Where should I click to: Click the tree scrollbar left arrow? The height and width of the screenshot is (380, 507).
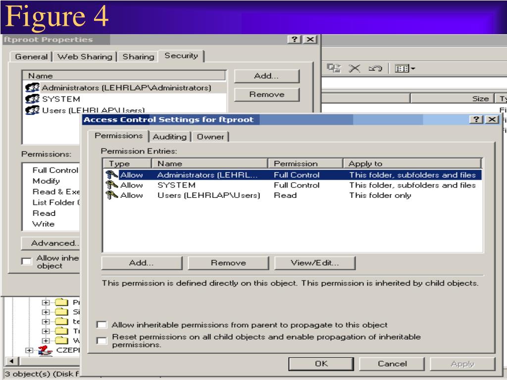[12, 361]
